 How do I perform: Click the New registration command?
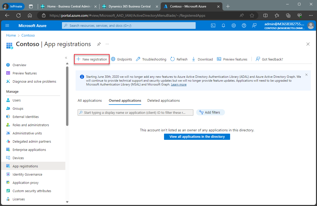[92, 59]
